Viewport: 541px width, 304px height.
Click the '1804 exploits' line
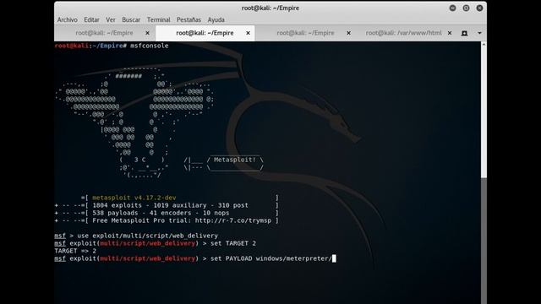[167, 205]
